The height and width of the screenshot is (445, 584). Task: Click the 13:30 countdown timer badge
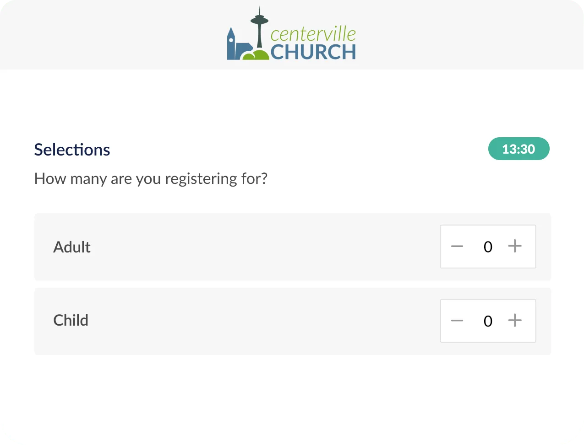coord(519,149)
